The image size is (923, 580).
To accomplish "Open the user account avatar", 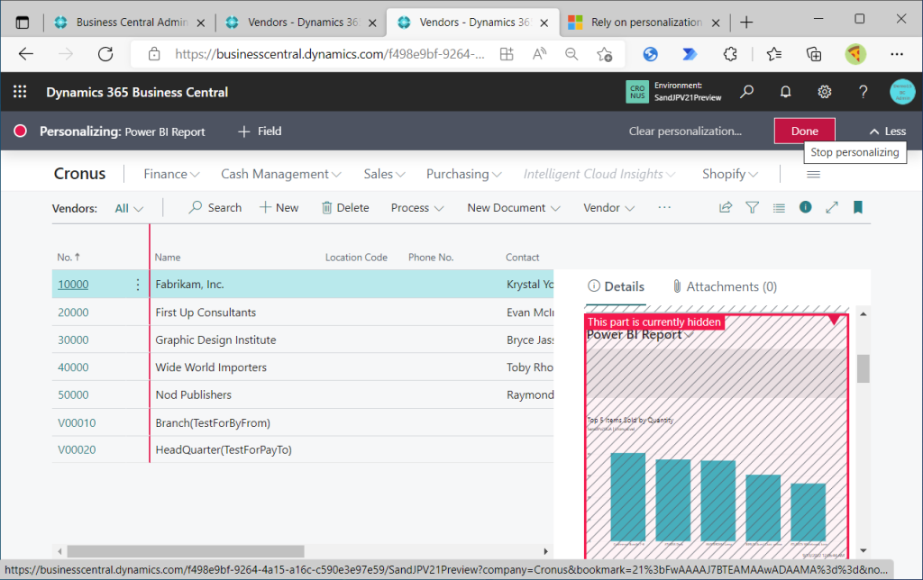I will click(x=901, y=92).
